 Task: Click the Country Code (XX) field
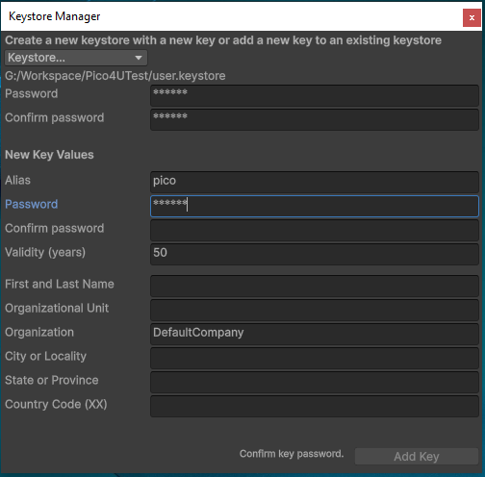[315, 406]
